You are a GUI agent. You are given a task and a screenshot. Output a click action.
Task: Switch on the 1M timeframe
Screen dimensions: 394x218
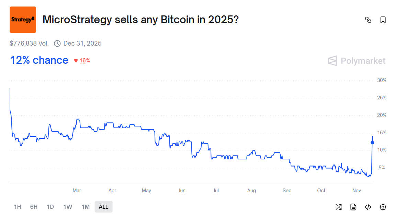pyautogui.click(x=86, y=207)
